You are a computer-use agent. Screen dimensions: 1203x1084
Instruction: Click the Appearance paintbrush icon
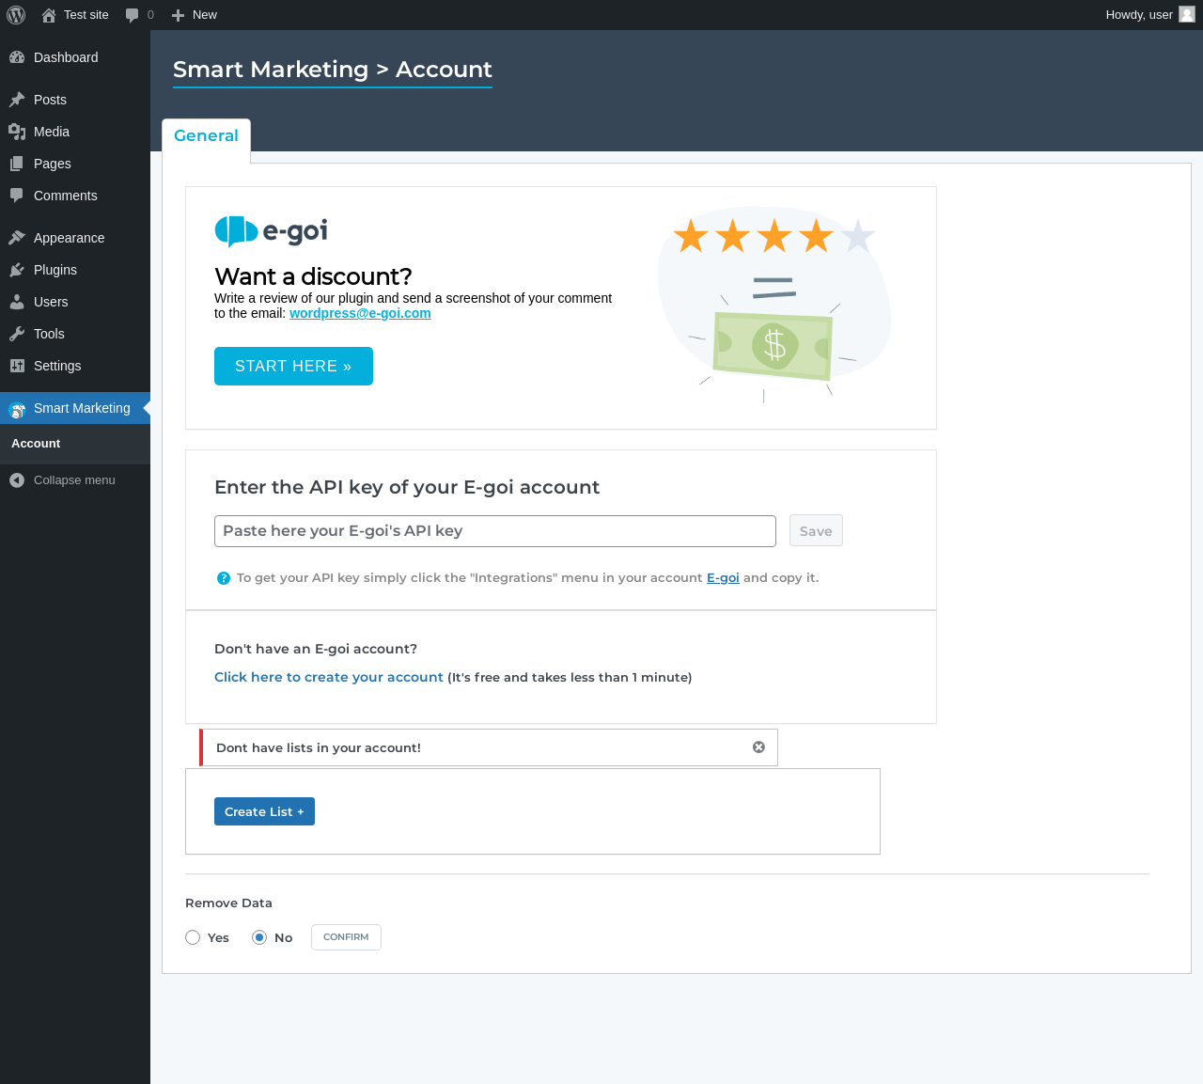pos(17,238)
